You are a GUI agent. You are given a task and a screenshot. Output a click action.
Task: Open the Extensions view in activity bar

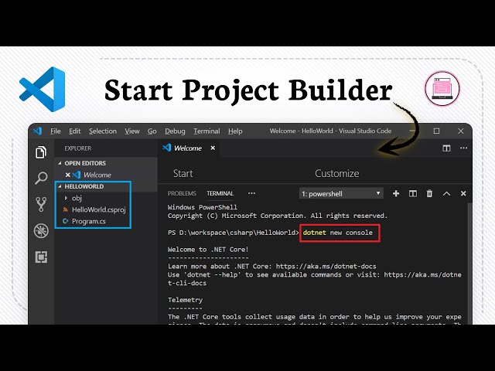(41, 257)
